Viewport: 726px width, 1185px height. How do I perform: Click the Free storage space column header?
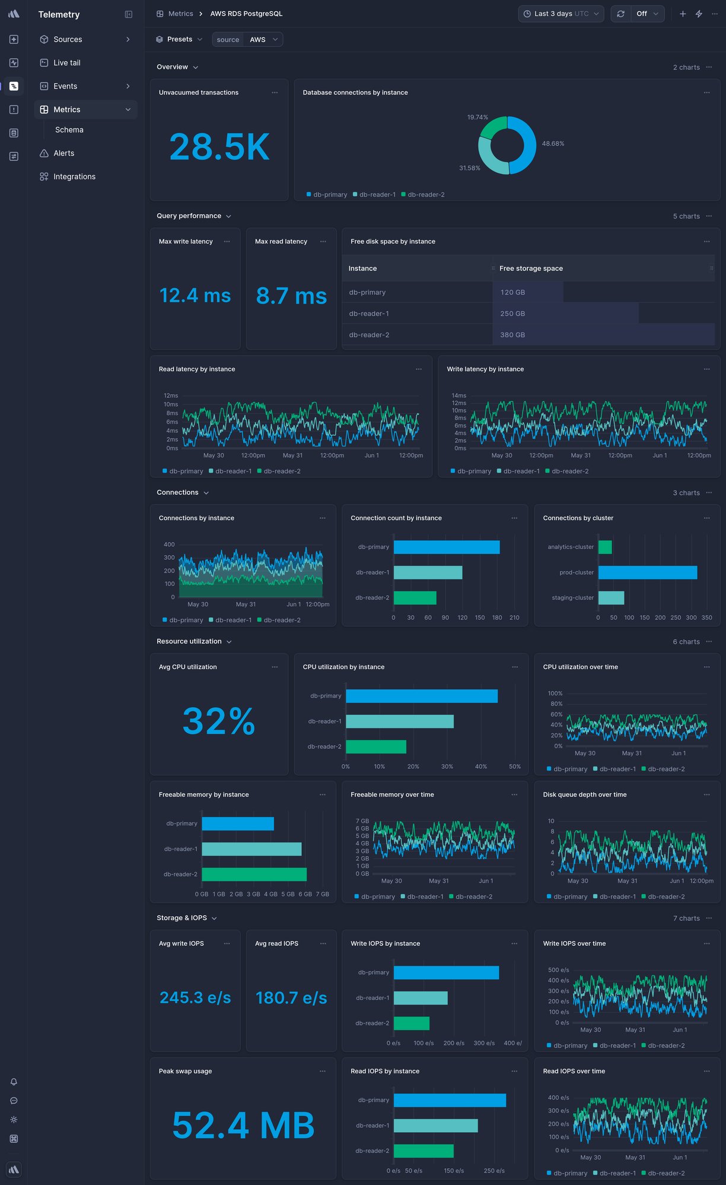[x=603, y=268]
